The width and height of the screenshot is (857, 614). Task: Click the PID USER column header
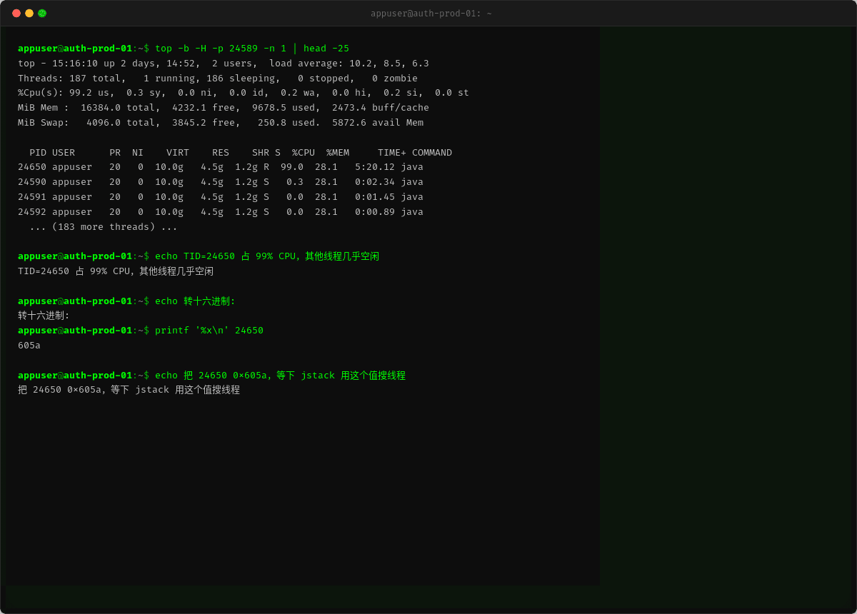pos(52,153)
